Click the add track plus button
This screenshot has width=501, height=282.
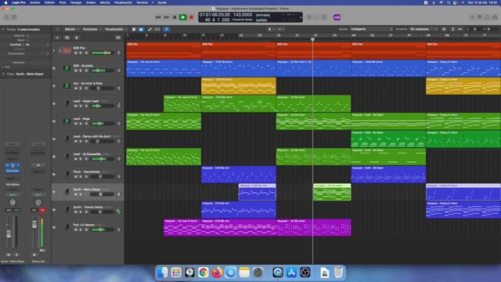[x=57, y=38]
